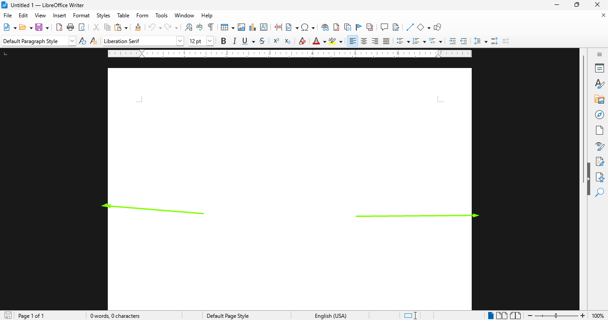Click the Insert Comment icon
Viewport: 608px width, 320px height.
point(384,27)
